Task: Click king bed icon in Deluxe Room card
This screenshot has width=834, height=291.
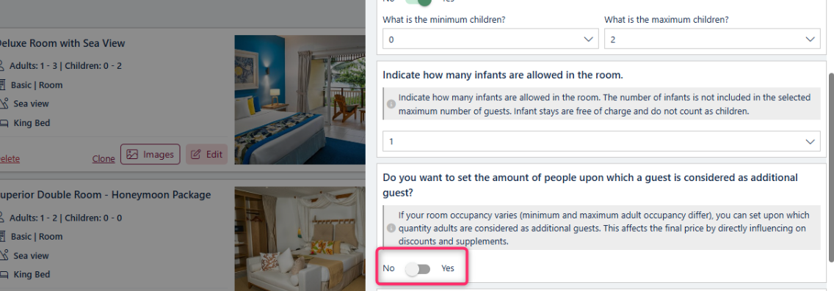Action: [4, 123]
